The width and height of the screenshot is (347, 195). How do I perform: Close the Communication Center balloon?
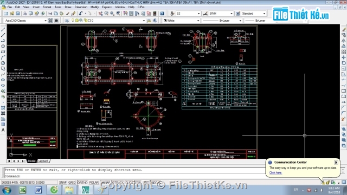tap(336, 162)
